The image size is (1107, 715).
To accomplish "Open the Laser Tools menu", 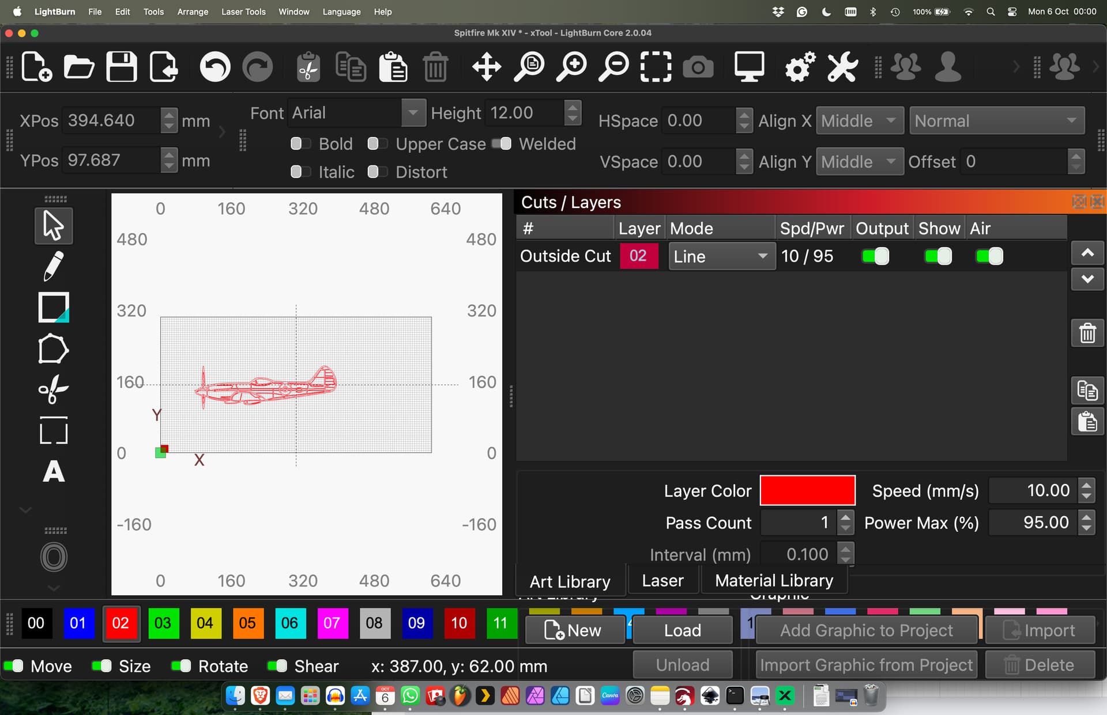I will click(243, 12).
